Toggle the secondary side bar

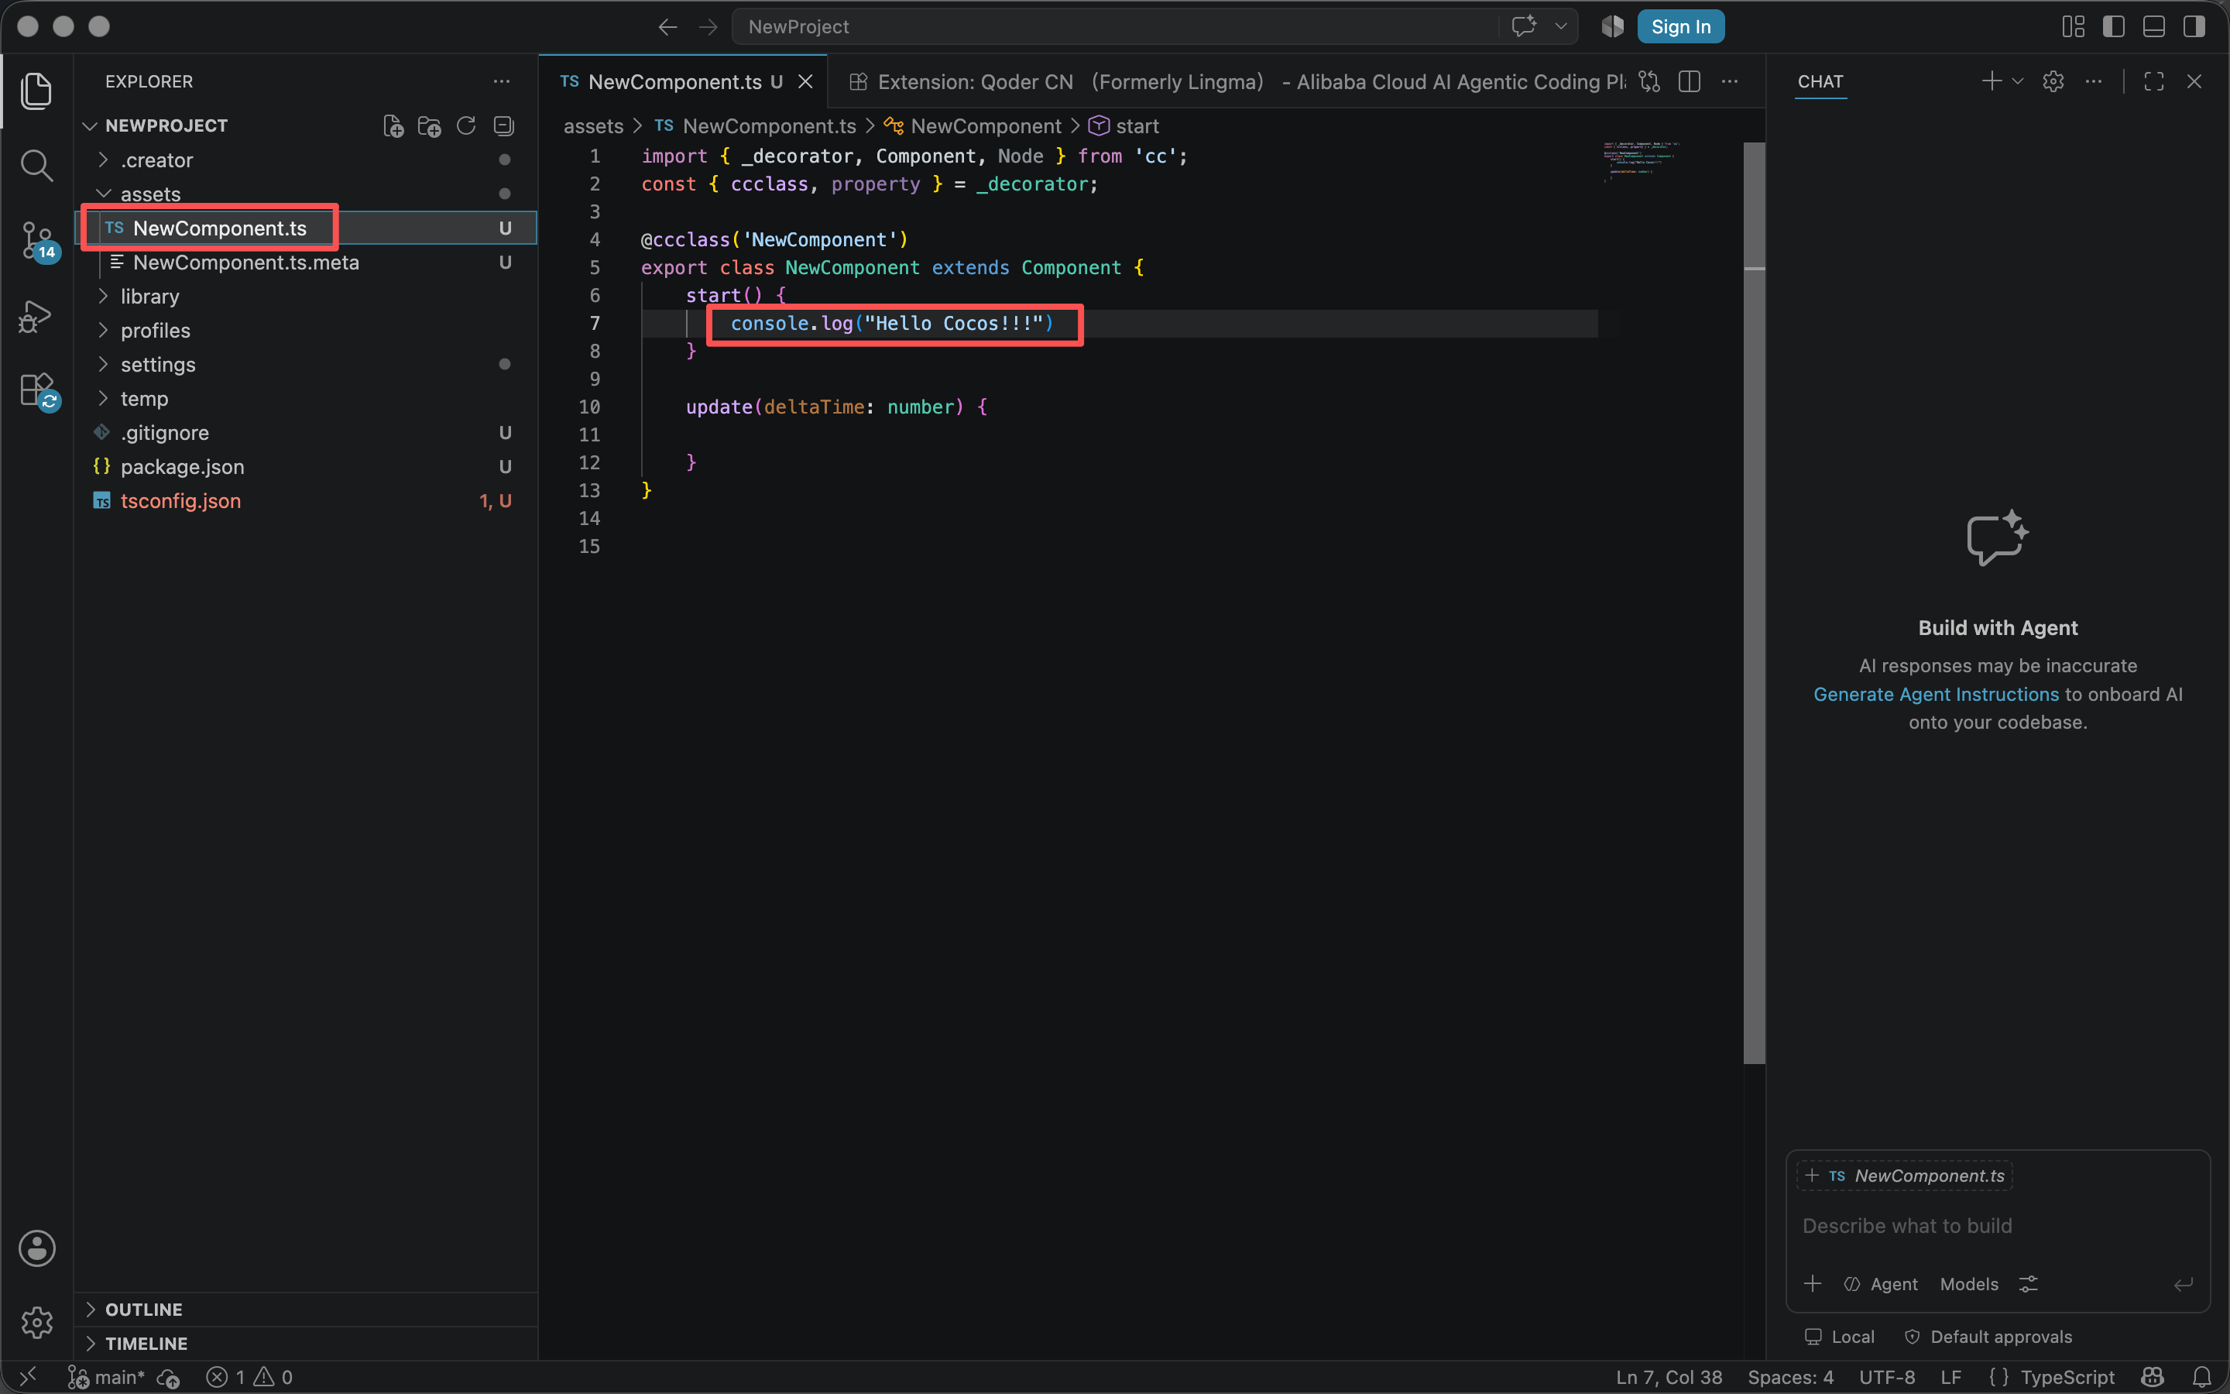pyautogui.click(x=2194, y=27)
